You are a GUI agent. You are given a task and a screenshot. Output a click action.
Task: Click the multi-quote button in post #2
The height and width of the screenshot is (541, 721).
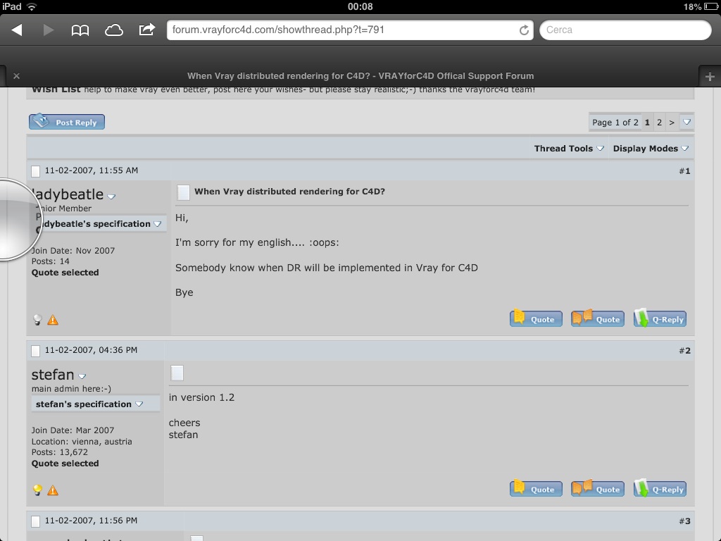coord(597,489)
